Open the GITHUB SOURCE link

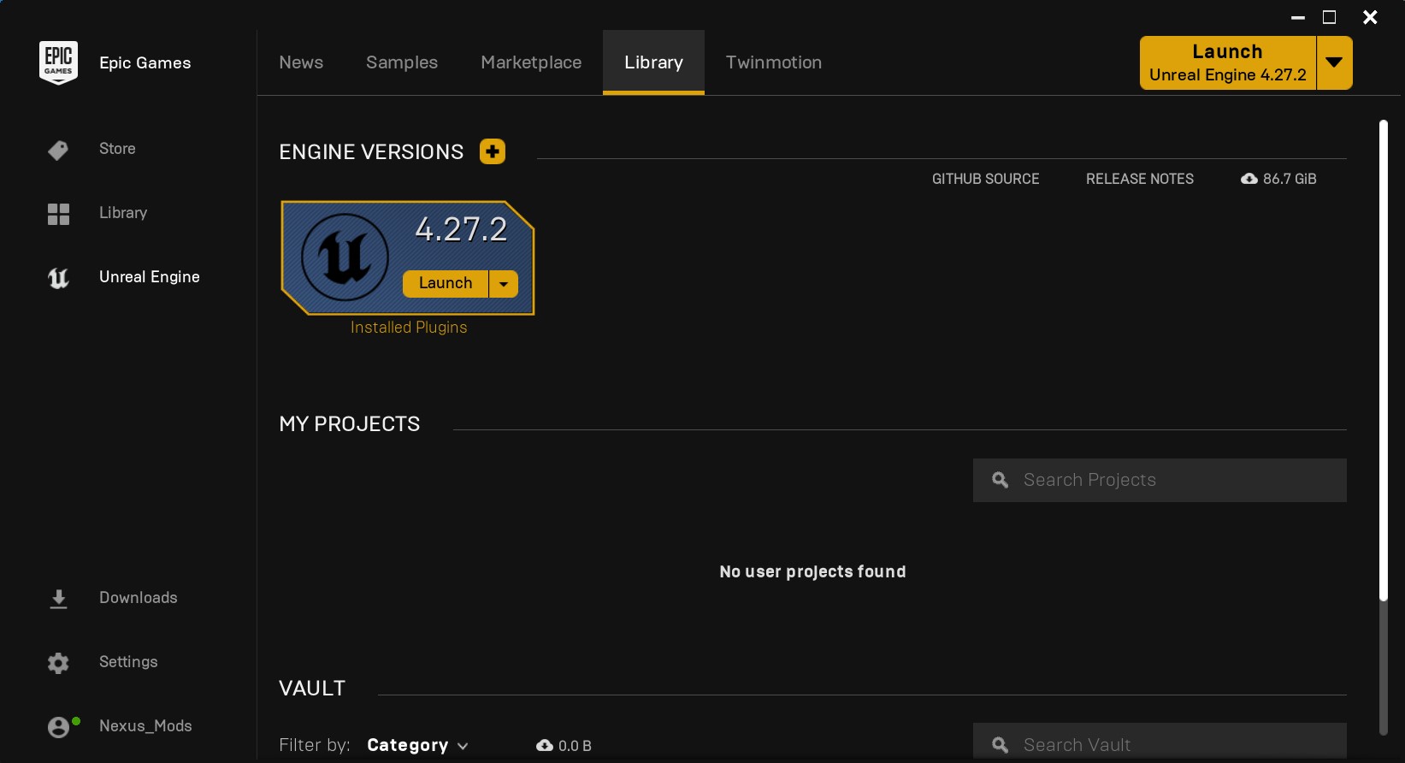[x=986, y=179]
